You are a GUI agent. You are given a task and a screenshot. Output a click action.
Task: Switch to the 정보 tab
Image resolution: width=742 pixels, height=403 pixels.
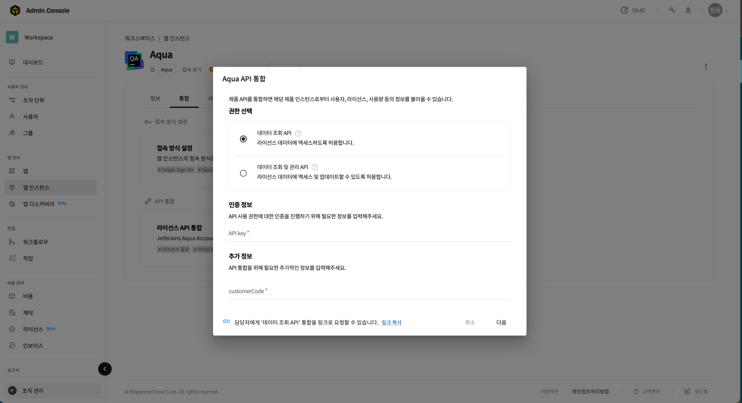pos(155,99)
